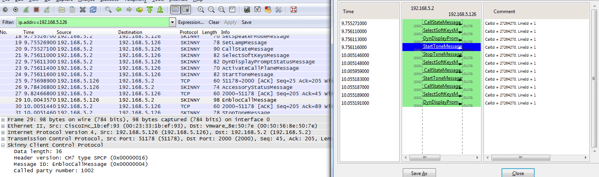Screen dimensions: 599x177
Task: Select the highlighted StartToneMessage flow graph row
Action: [442, 47]
